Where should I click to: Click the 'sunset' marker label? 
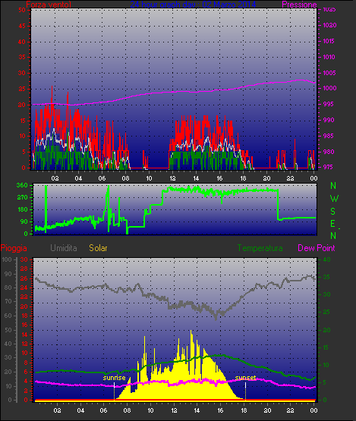point(245,378)
